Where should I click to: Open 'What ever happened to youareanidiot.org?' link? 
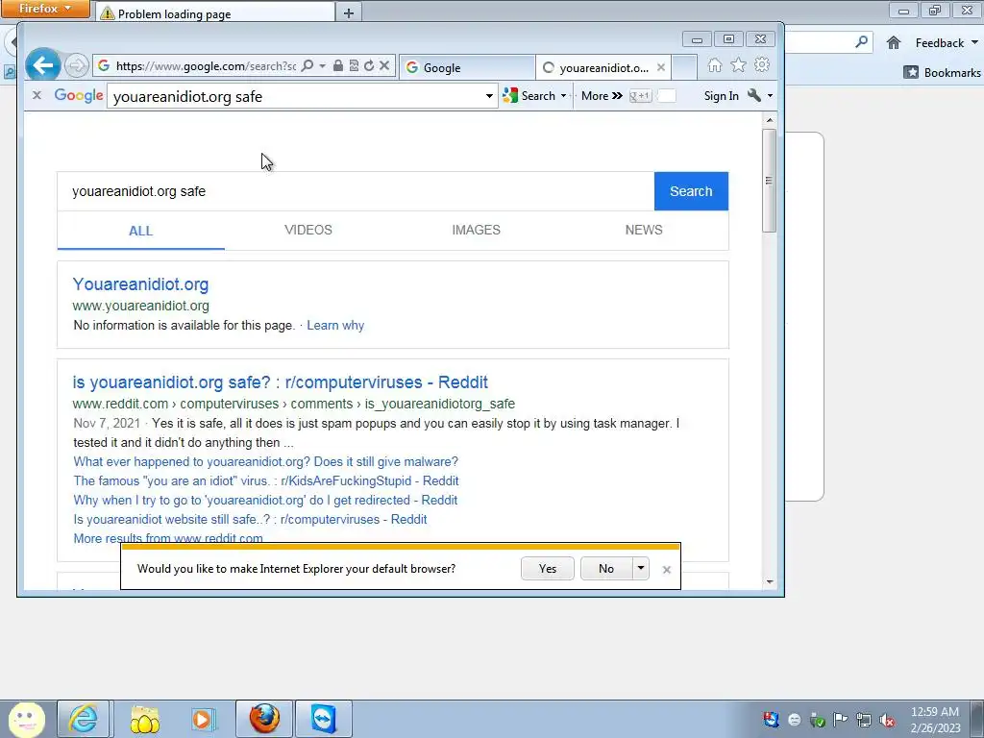[265, 462]
